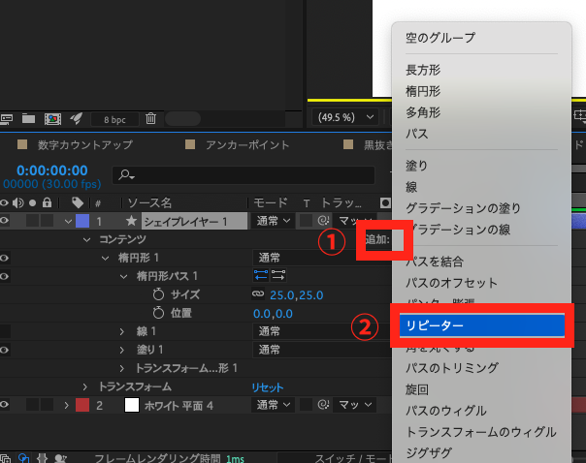The width and height of the screenshot is (586, 463).
Task: Click the リセット link for トランスフォーム
Action: 268,386
